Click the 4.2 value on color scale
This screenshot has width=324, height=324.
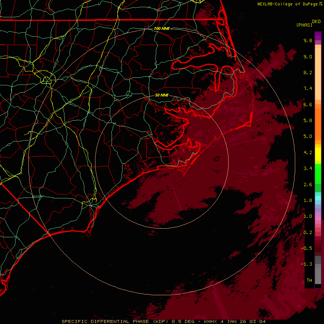pos(308,153)
